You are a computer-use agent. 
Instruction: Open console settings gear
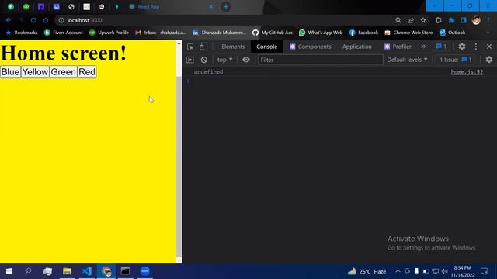[x=489, y=60]
